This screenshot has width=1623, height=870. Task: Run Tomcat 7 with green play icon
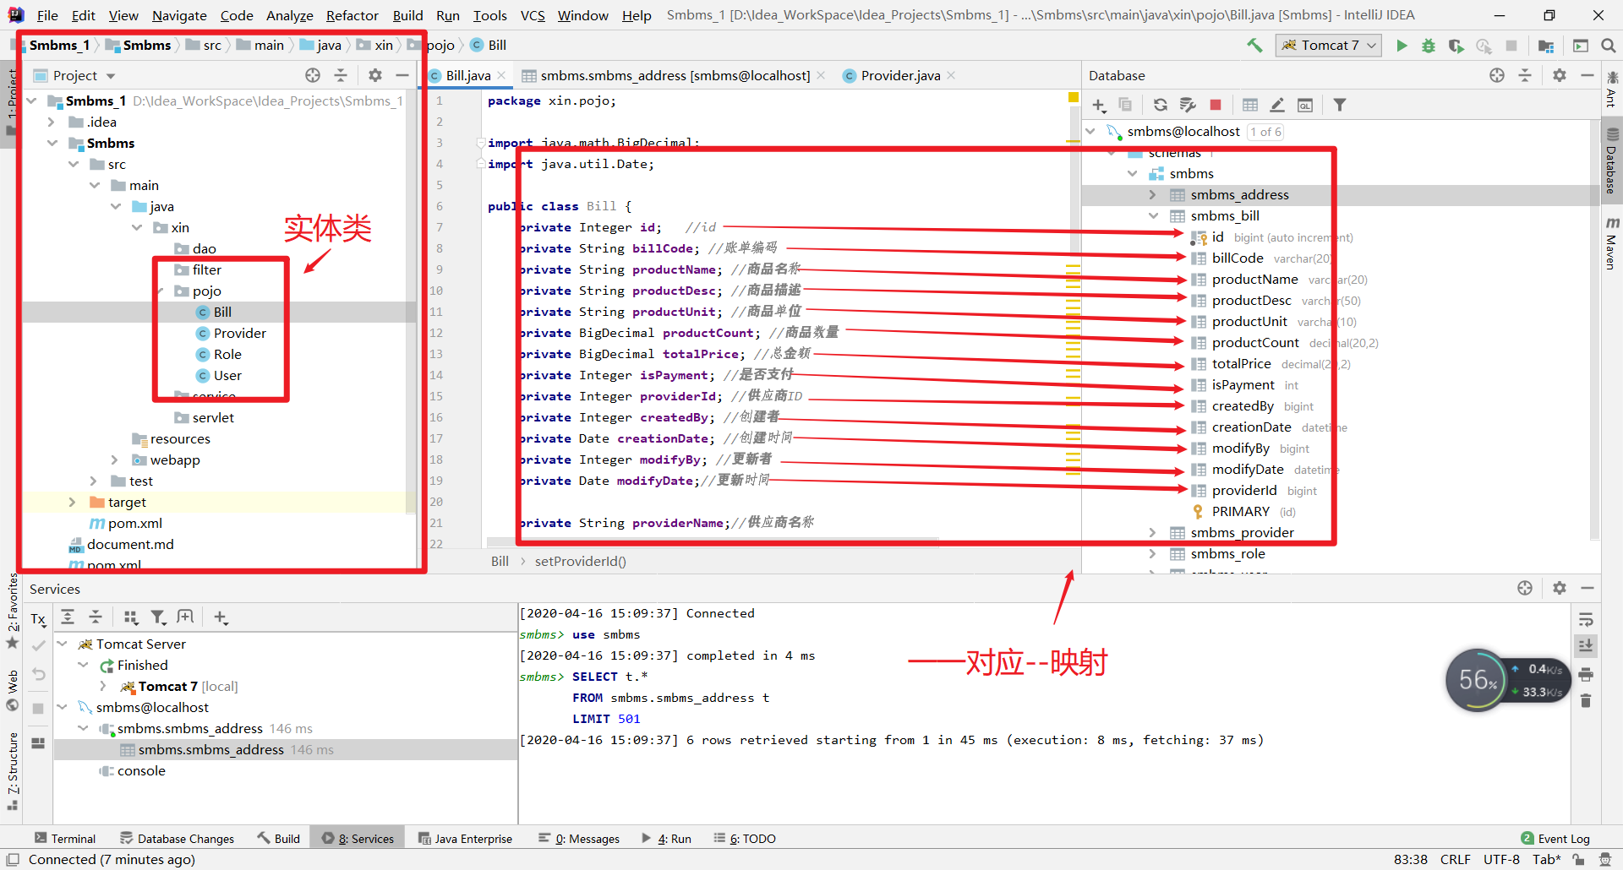(x=1402, y=46)
